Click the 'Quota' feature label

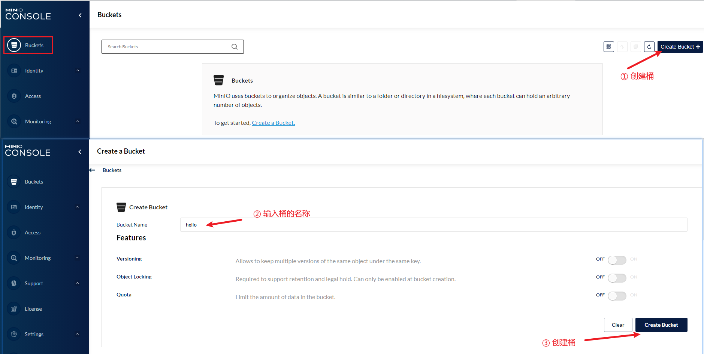[124, 295]
